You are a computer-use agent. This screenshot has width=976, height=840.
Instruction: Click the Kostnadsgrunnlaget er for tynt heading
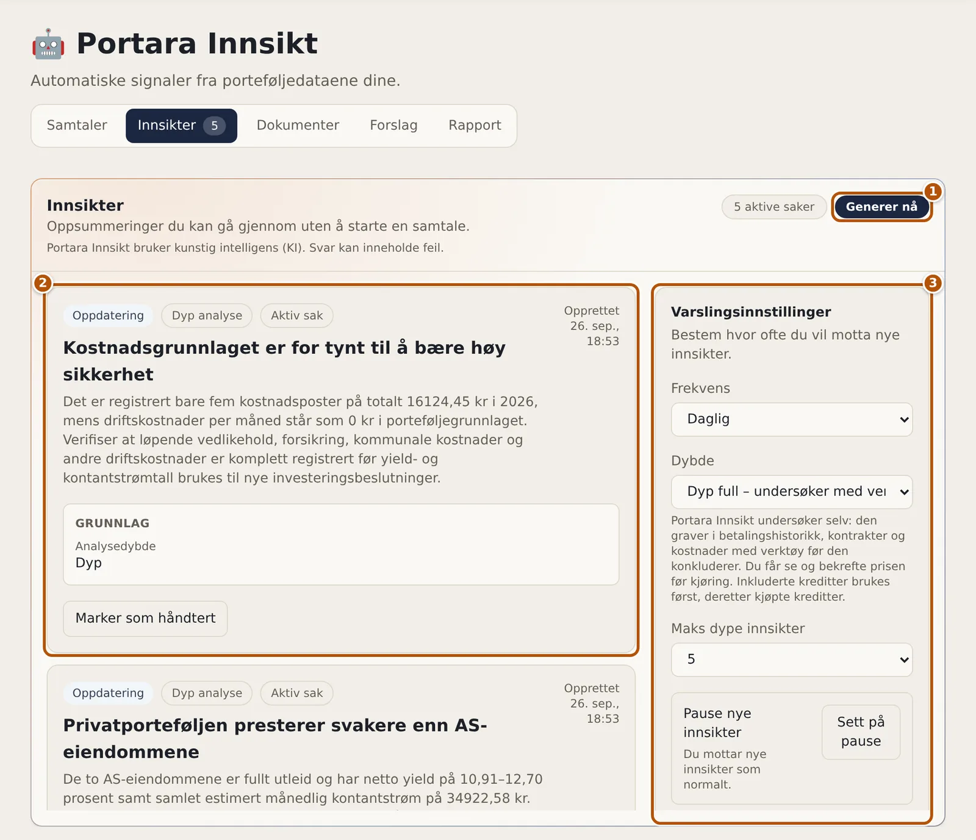coord(284,361)
